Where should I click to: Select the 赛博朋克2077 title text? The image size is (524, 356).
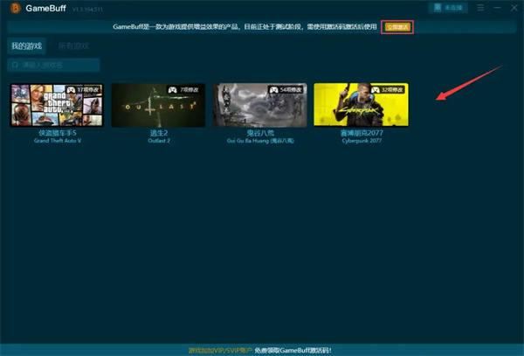click(x=362, y=133)
